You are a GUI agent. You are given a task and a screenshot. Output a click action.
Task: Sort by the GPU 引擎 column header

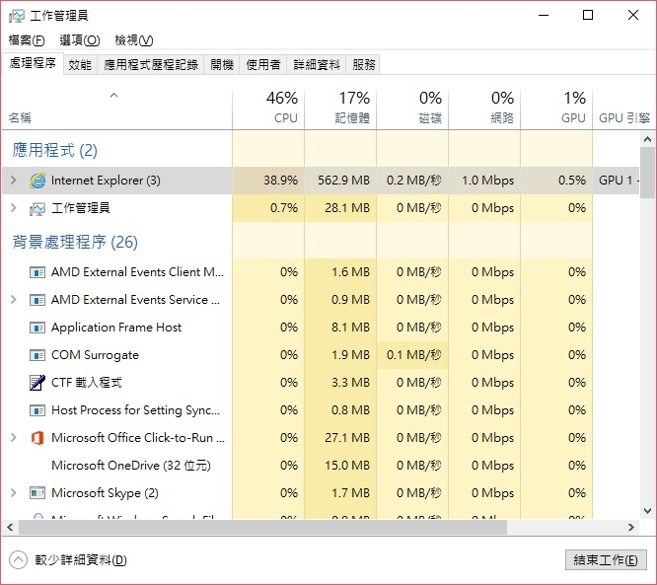pos(624,109)
